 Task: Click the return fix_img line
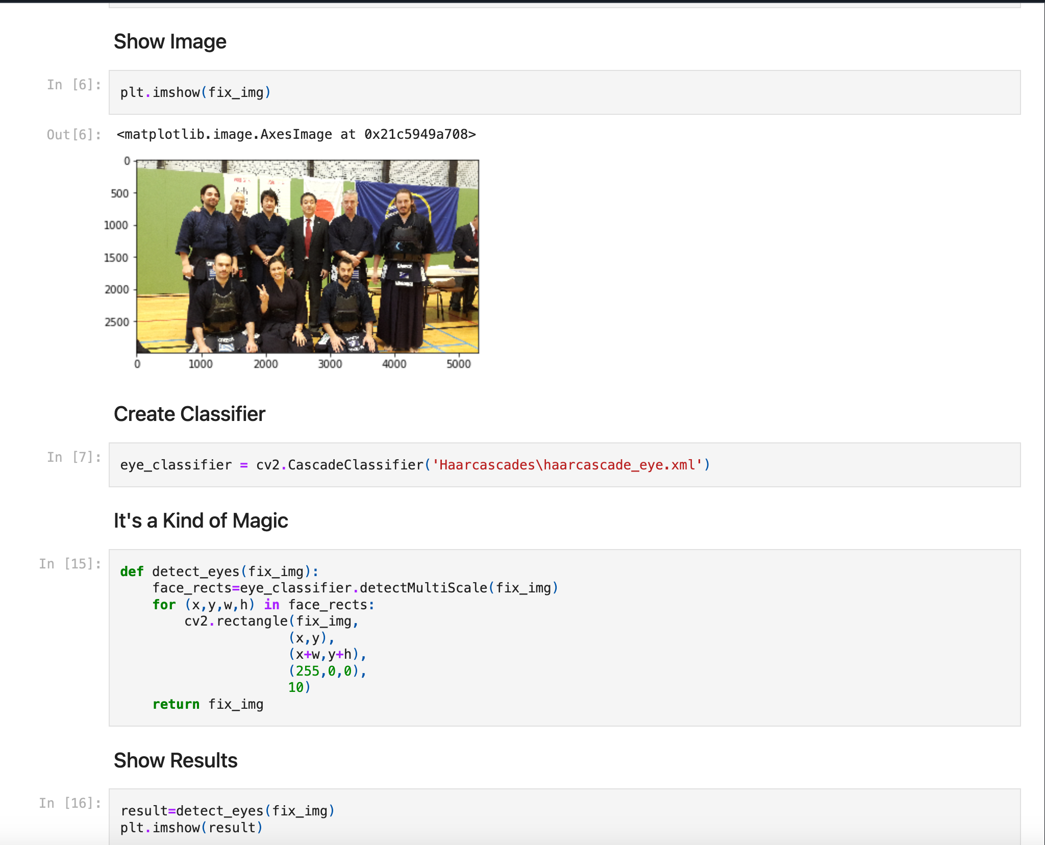(x=208, y=704)
